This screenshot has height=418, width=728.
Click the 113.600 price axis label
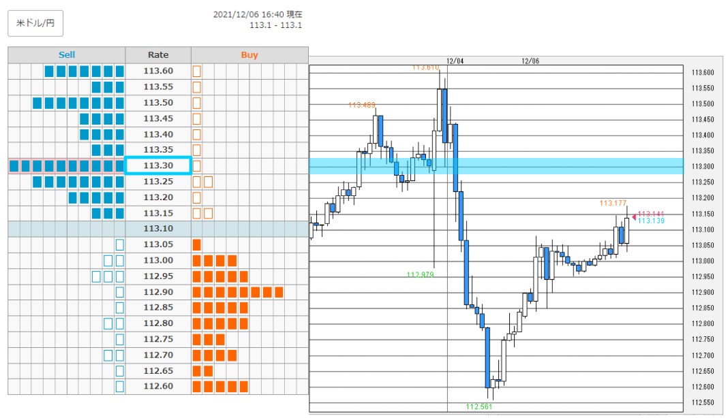point(703,72)
